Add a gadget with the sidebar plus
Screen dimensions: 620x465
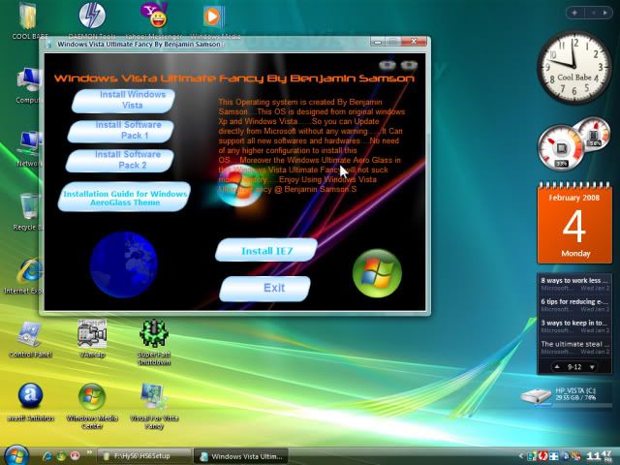pyautogui.click(x=574, y=13)
